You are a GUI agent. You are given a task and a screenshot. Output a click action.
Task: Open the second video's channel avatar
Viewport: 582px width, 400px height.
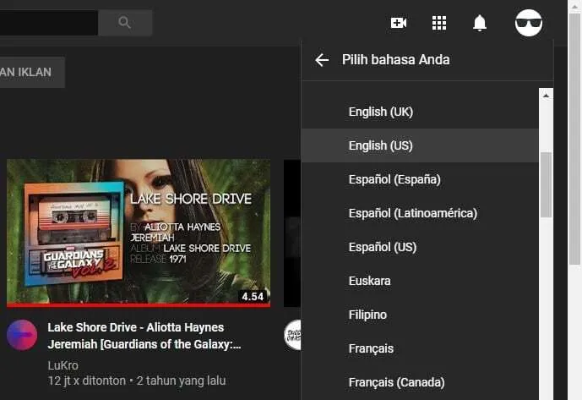pyautogui.click(x=292, y=335)
